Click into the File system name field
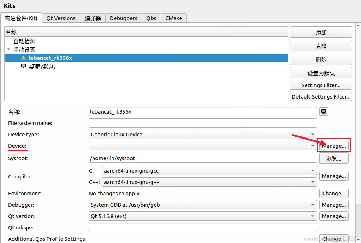Screen dimensions: 361x243 (x=203, y=123)
